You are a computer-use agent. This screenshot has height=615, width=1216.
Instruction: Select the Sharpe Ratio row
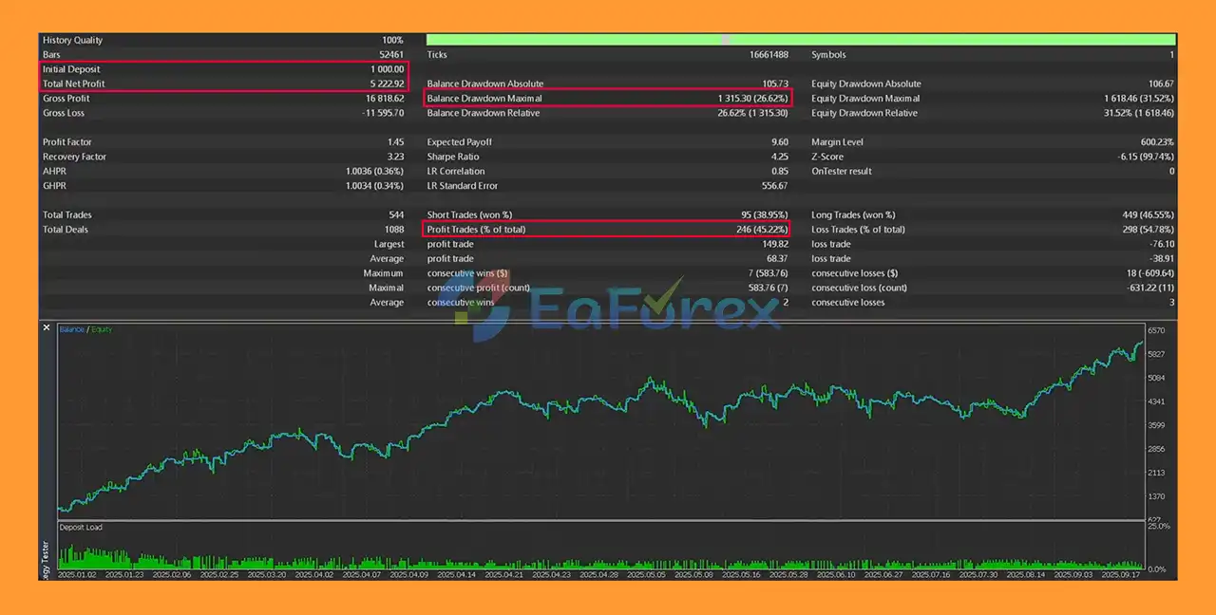(x=607, y=157)
